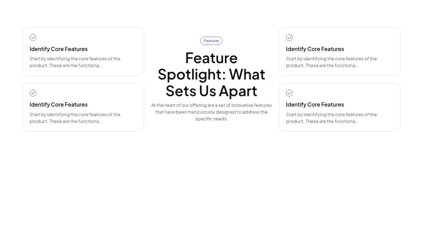Open the top-right feature card

(x=340, y=51)
